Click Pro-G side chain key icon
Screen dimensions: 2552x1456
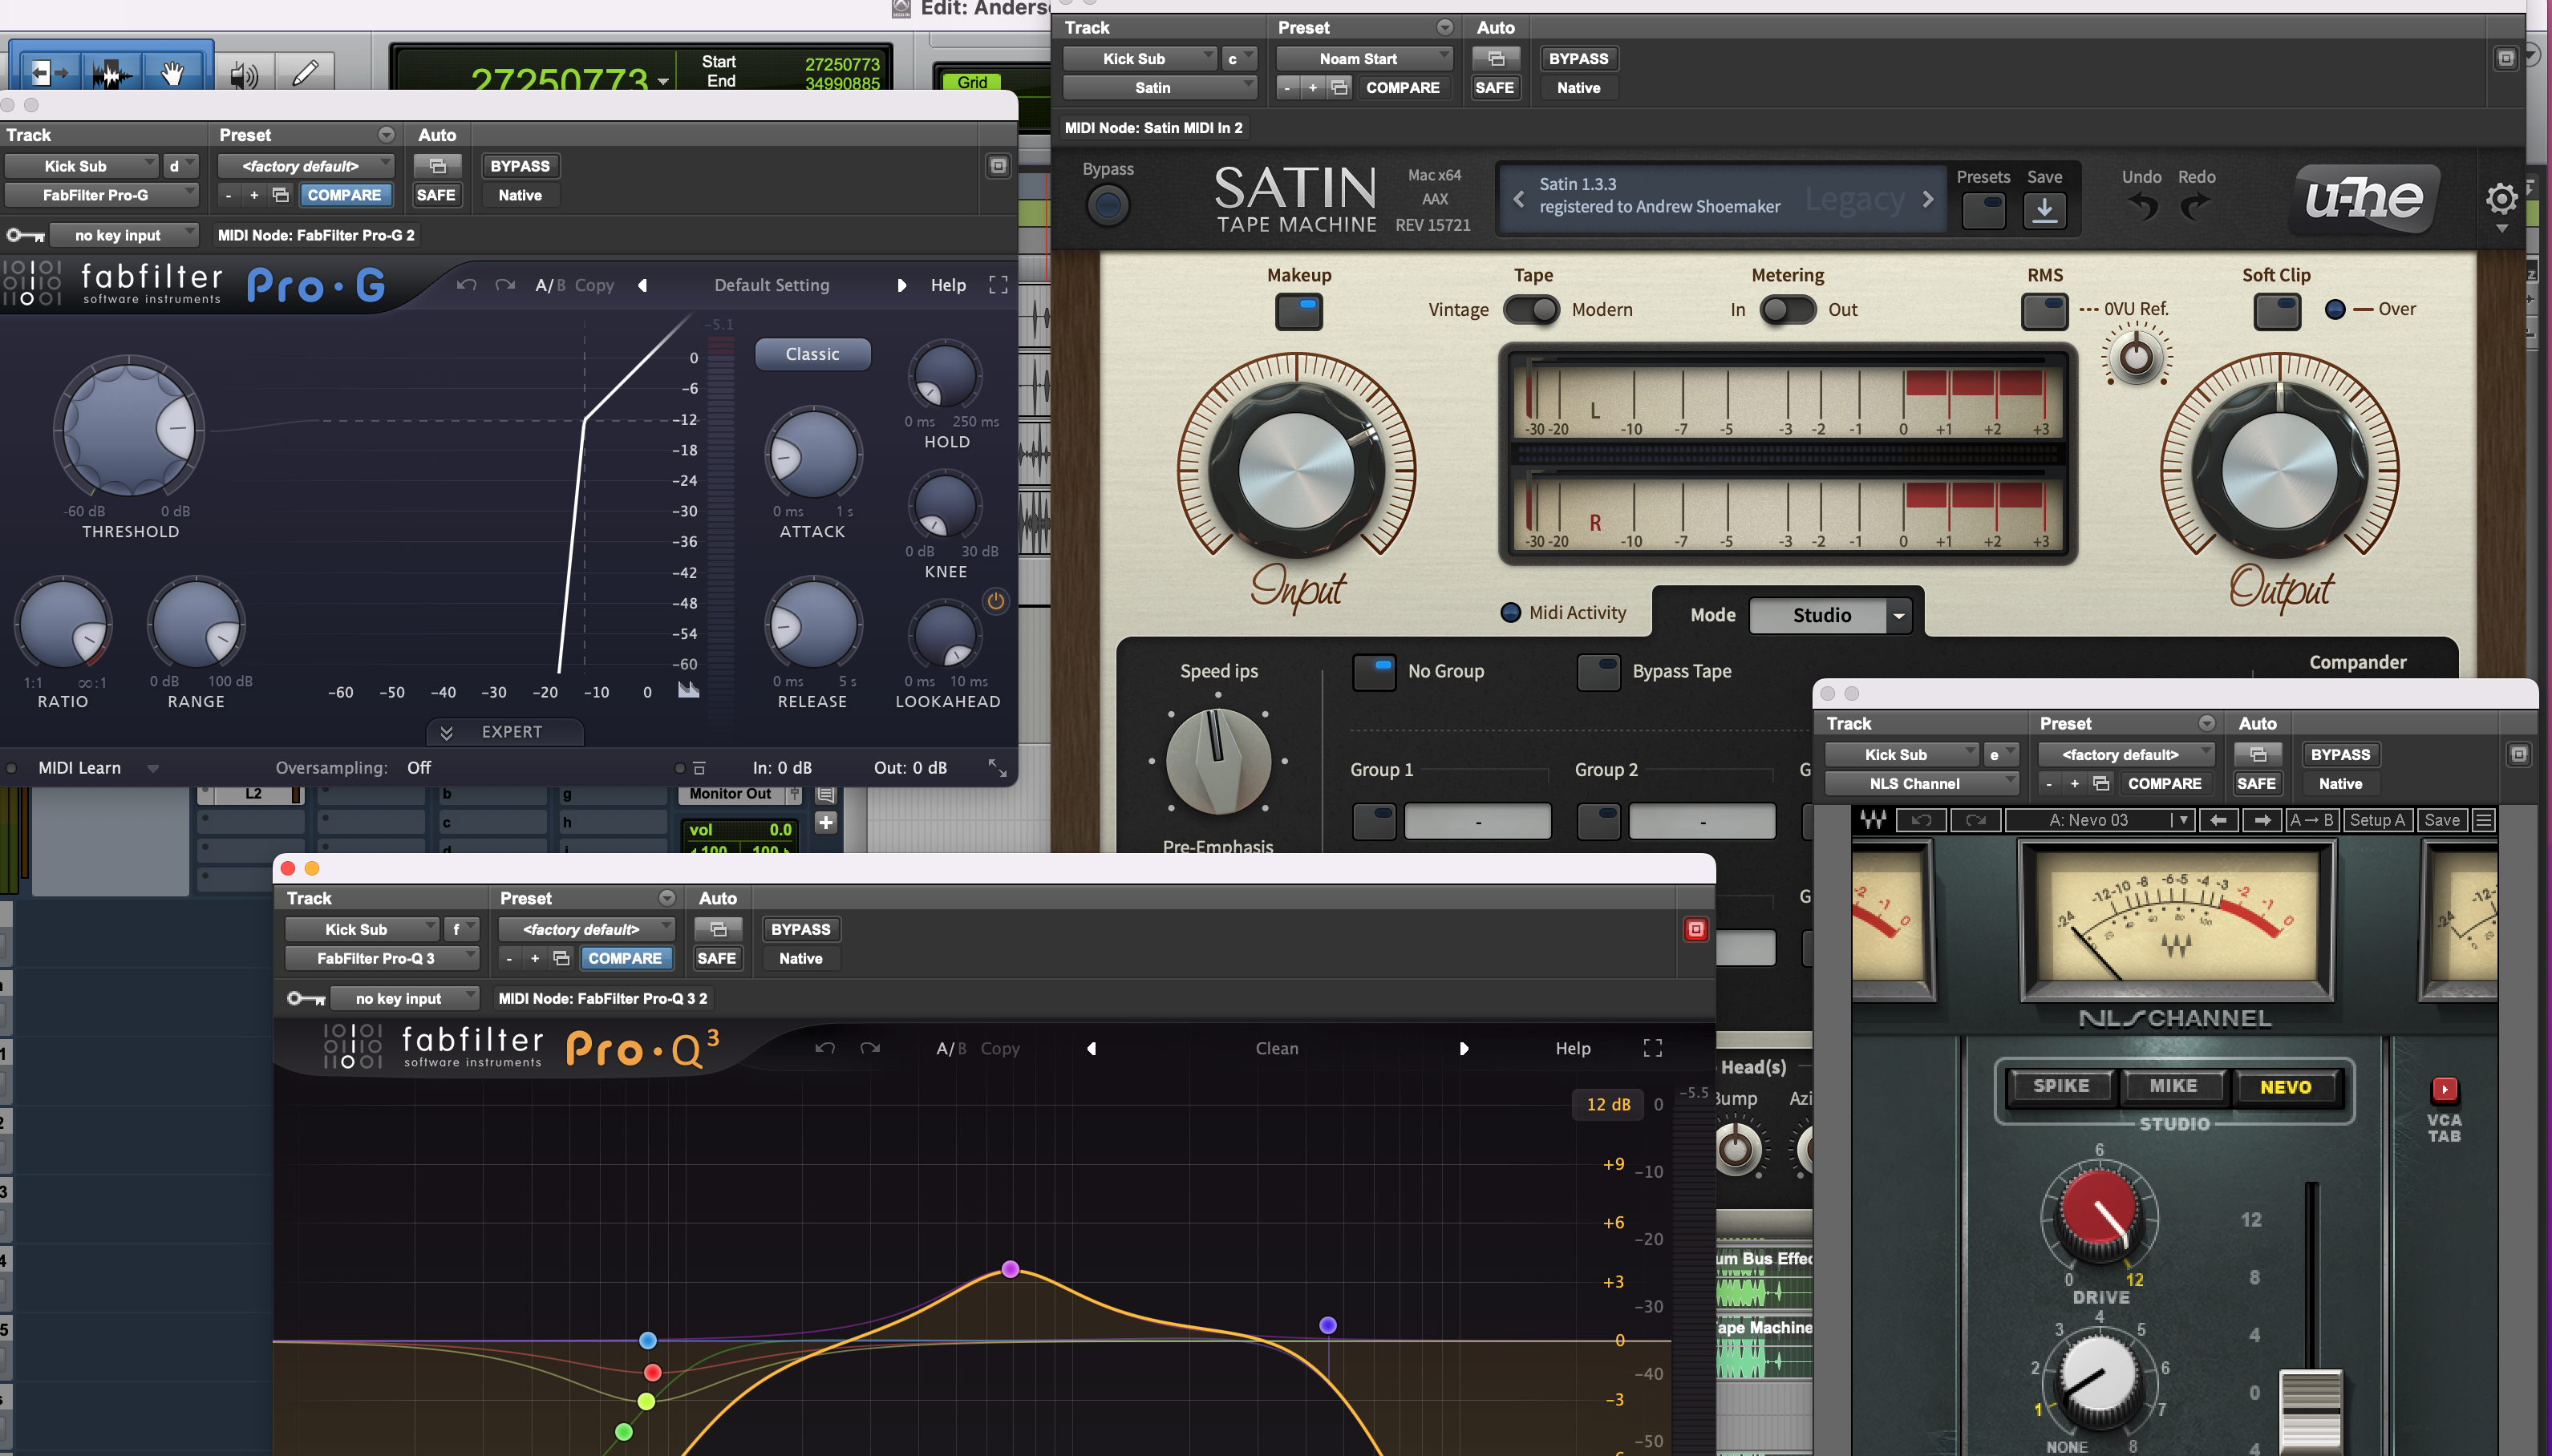point(25,235)
